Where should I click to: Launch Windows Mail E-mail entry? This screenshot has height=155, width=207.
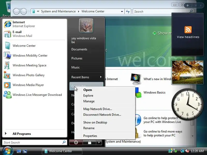point(35,34)
